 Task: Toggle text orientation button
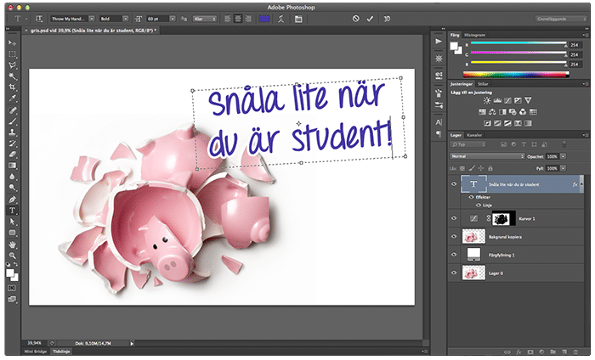(39, 19)
